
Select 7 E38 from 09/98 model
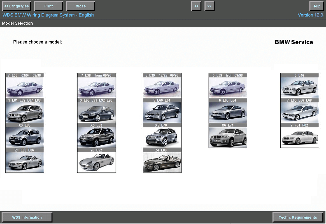point(96,85)
